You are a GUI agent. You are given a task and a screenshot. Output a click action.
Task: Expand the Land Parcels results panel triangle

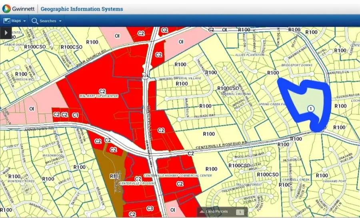tap(202, 212)
